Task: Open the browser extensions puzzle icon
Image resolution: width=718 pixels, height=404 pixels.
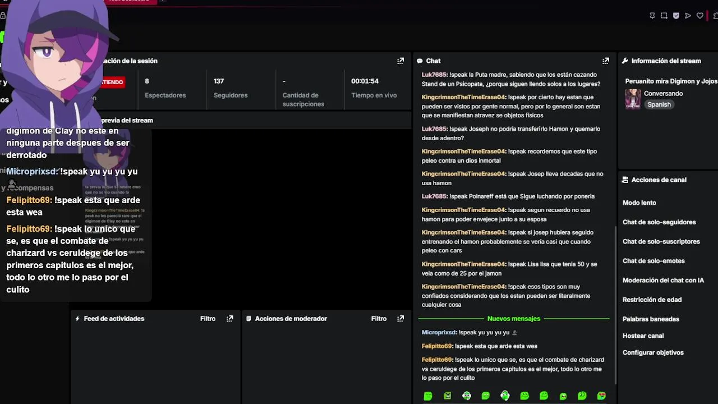Action: (715, 16)
